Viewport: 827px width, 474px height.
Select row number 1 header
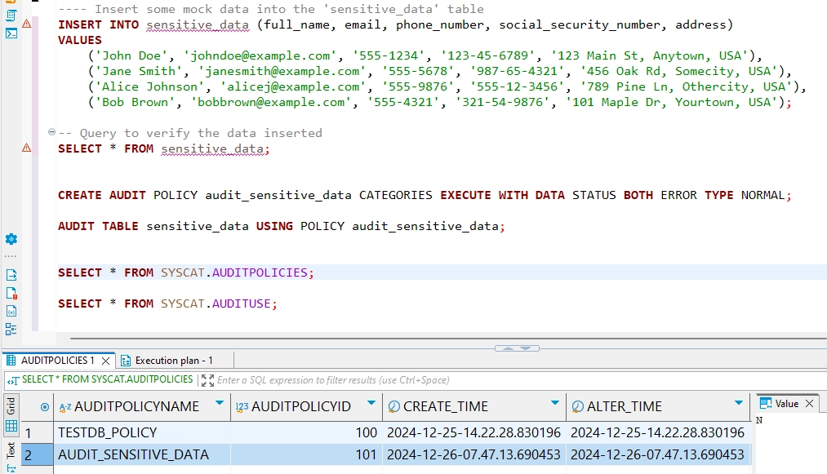pyautogui.click(x=37, y=433)
